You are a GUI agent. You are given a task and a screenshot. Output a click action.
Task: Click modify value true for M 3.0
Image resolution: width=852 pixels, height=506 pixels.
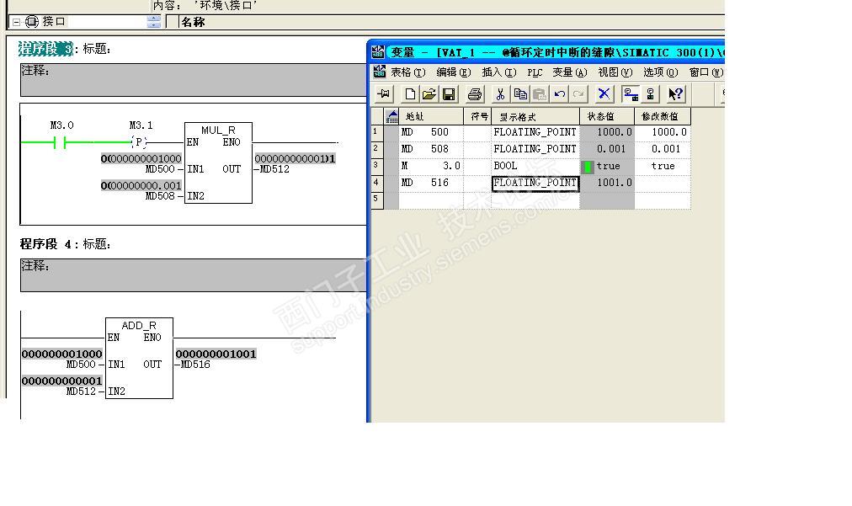tap(663, 166)
